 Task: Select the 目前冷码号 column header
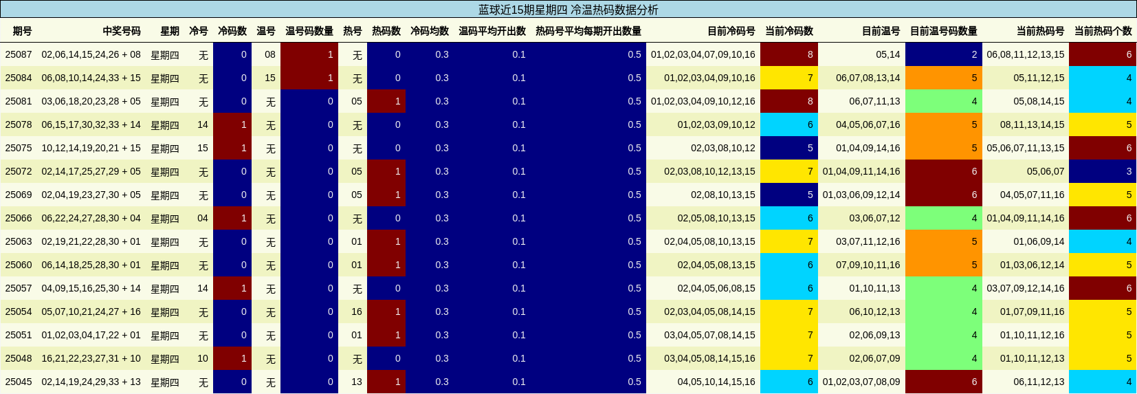coord(731,31)
